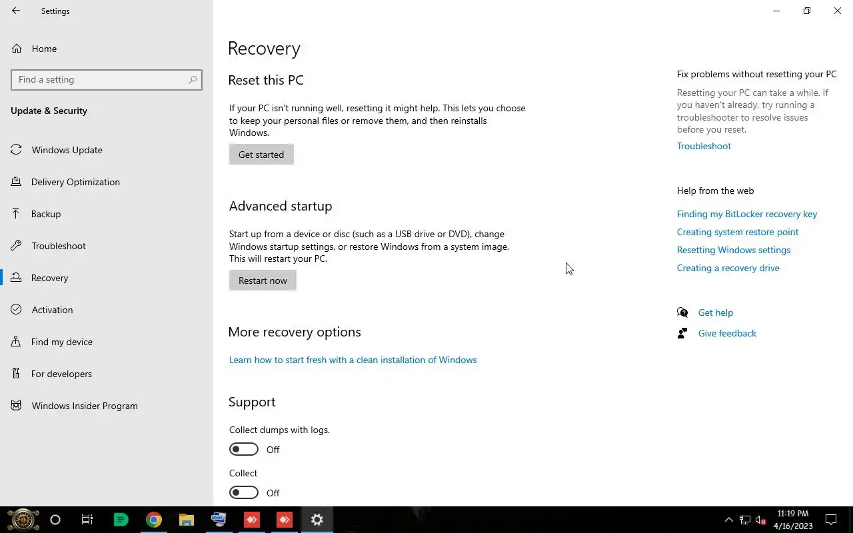853x533 pixels.
Task: Click the muted volume icon in the tray
Action: (x=760, y=520)
